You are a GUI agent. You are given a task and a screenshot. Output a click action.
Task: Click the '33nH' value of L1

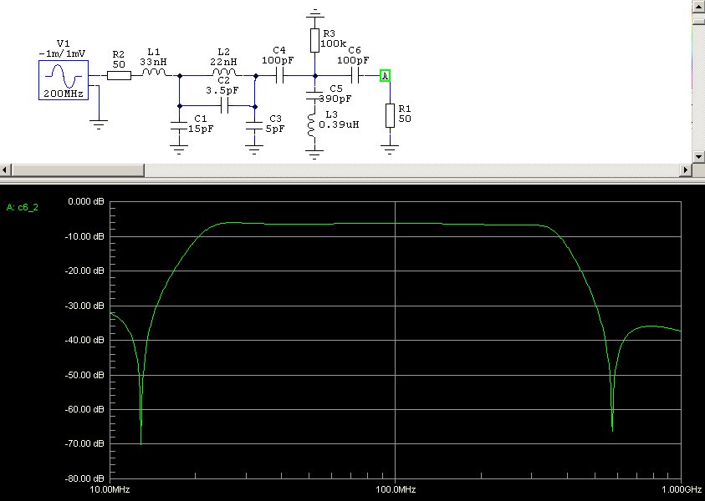153,62
